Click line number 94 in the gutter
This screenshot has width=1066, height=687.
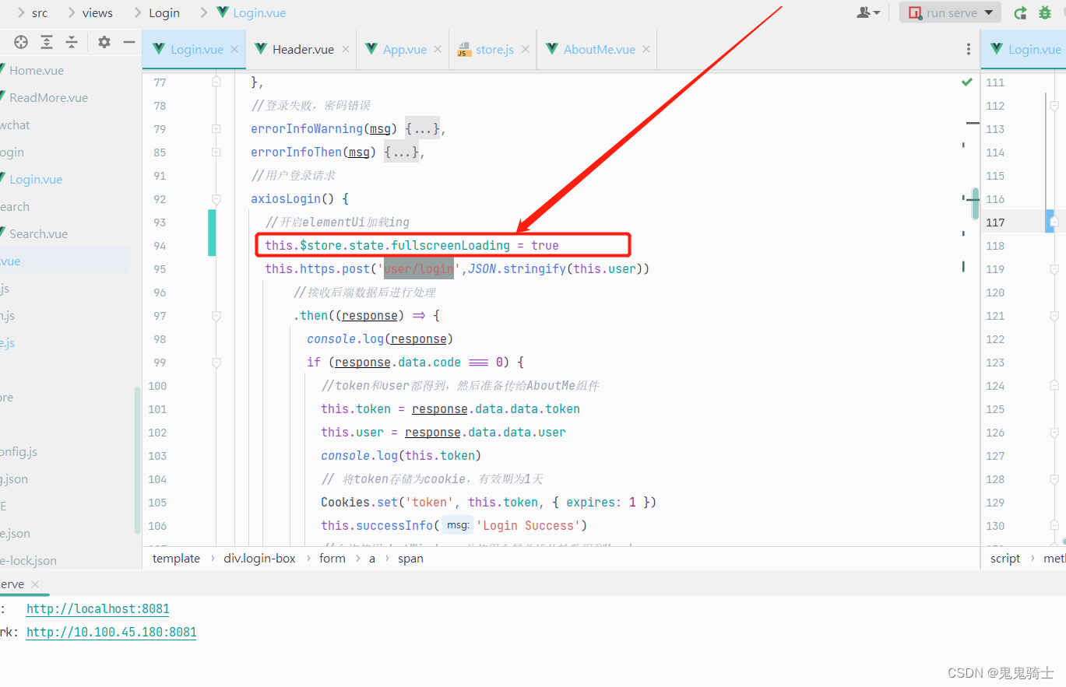[160, 245]
